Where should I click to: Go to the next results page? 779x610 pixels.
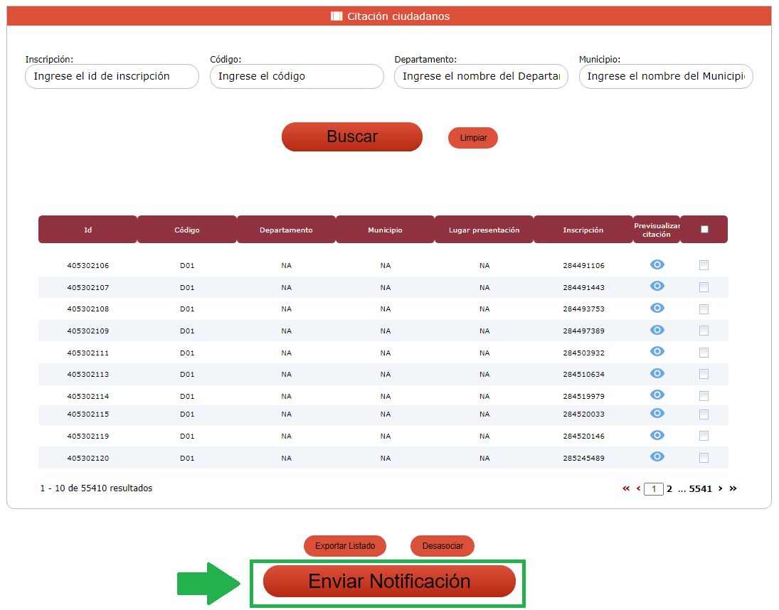pos(720,488)
